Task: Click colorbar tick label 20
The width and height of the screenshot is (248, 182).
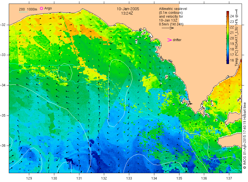Action: [232, 38]
